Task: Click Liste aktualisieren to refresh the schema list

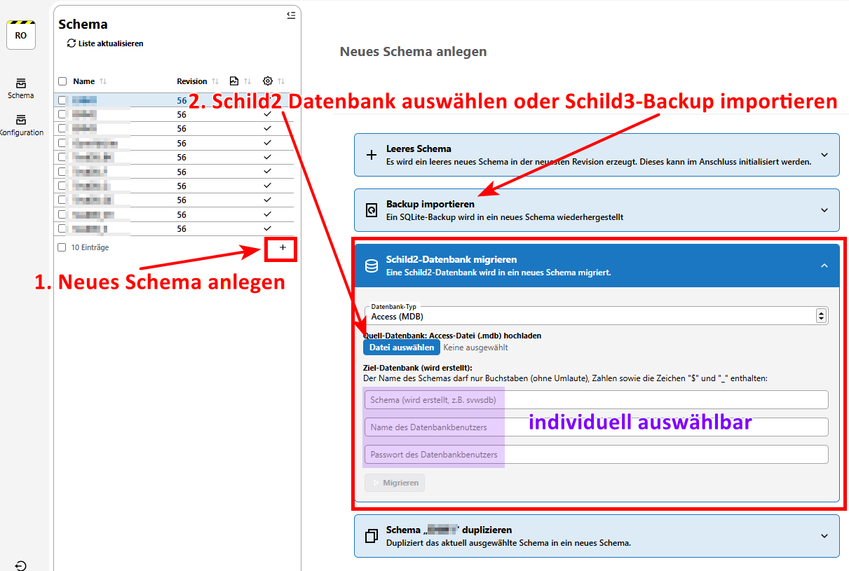Action: pos(103,43)
